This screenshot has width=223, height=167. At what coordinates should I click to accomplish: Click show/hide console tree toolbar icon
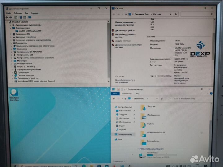point(16,17)
